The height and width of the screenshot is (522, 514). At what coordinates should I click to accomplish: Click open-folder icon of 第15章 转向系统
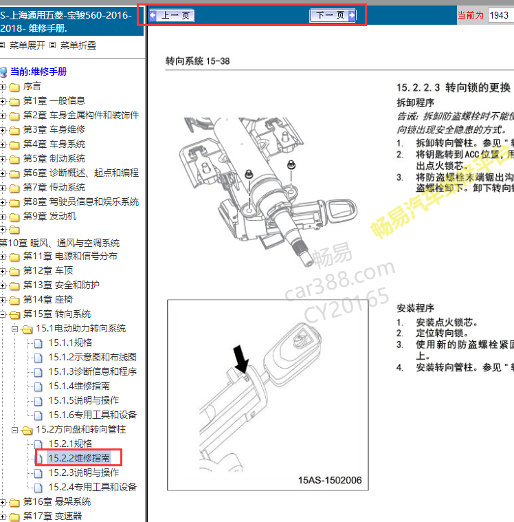tap(14, 314)
